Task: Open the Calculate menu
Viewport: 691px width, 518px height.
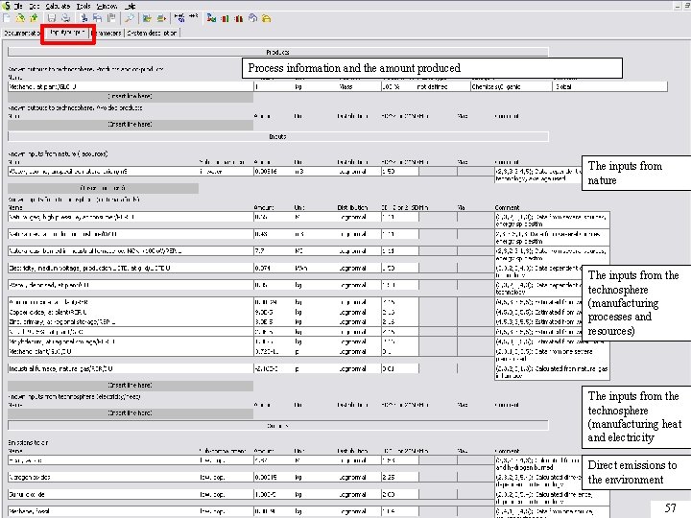Action: 58,6
